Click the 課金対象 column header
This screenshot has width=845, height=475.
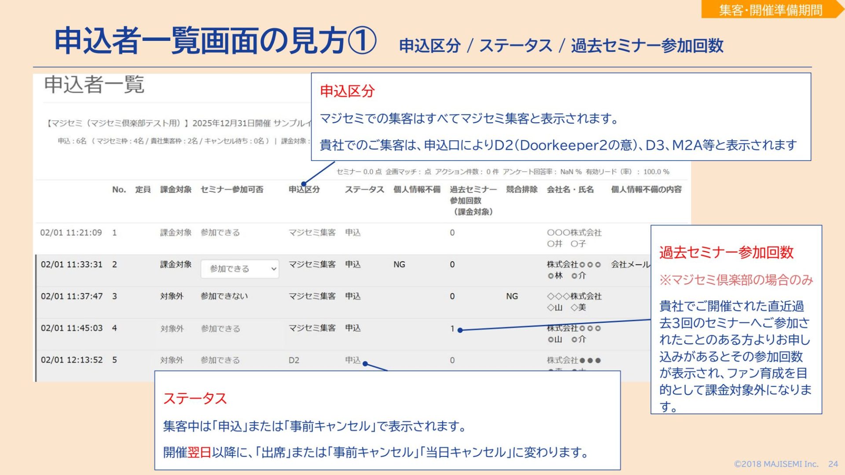[x=176, y=190]
